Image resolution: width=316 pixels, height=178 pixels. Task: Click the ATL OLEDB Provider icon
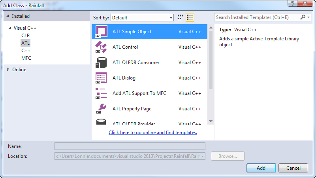tap(101, 122)
